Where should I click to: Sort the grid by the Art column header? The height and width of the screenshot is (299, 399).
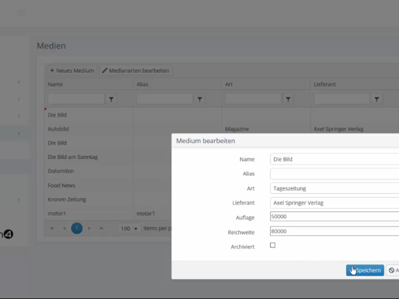[x=229, y=84]
